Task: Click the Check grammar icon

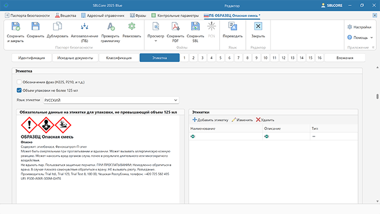Action: pos(110,27)
